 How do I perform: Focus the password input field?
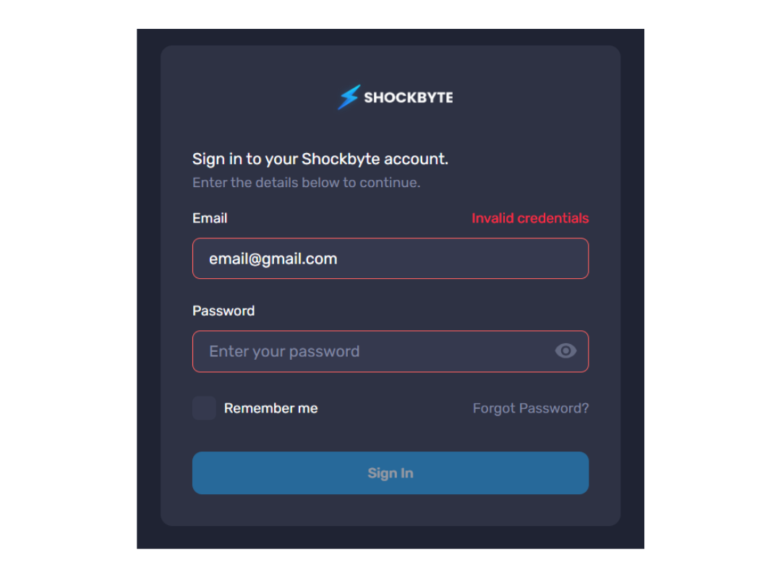pyautogui.click(x=390, y=351)
